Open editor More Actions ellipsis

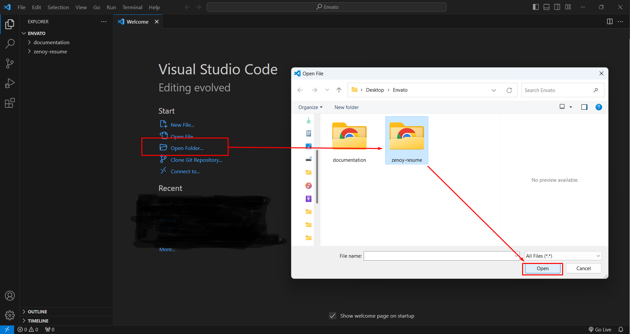620,22
